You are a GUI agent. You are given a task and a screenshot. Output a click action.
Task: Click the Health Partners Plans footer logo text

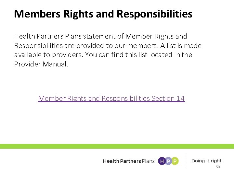[x=129, y=161]
